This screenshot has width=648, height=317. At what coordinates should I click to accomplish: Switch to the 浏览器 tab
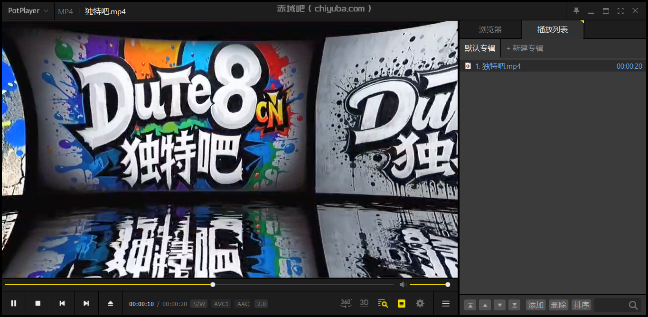pos(490,29)
